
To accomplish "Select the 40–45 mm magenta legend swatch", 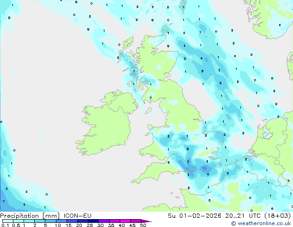I will pyautogui.click(x=125, y=221).
